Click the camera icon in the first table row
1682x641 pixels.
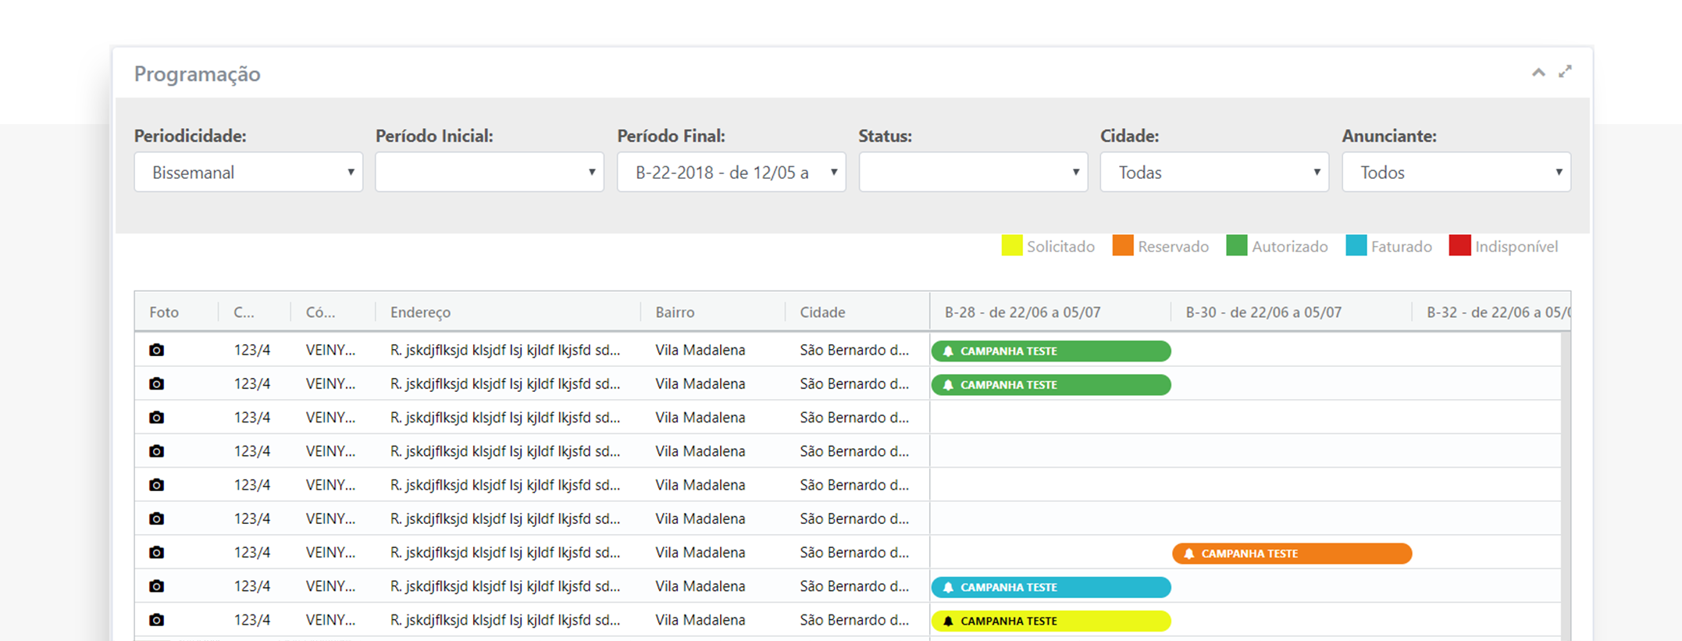click(156, 350)
